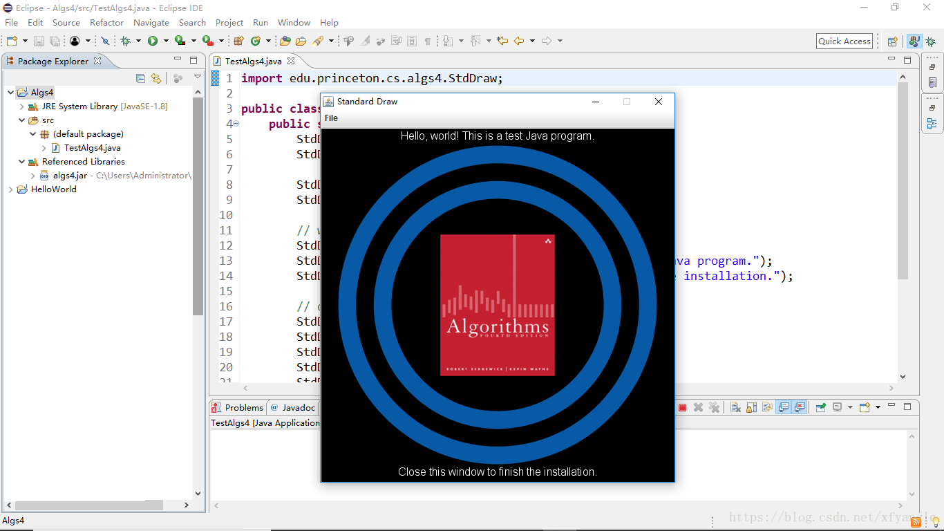Toggle Show Console on standard output change
The image size is (944, 531).
784,407
